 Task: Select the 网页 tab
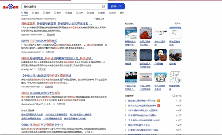click(25, 13)
